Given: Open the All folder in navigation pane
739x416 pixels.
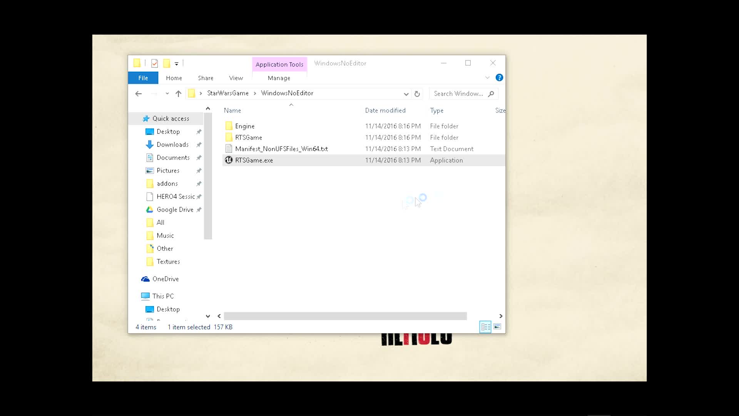Looking at the screenshot, I should [160, 223].
